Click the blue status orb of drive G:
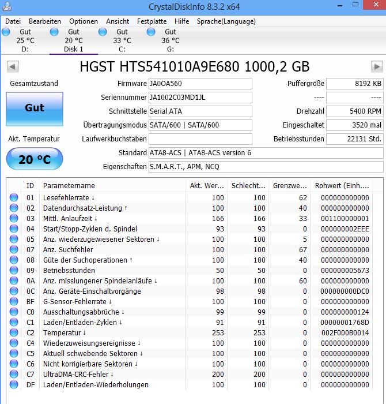 [x=151, y=32]
